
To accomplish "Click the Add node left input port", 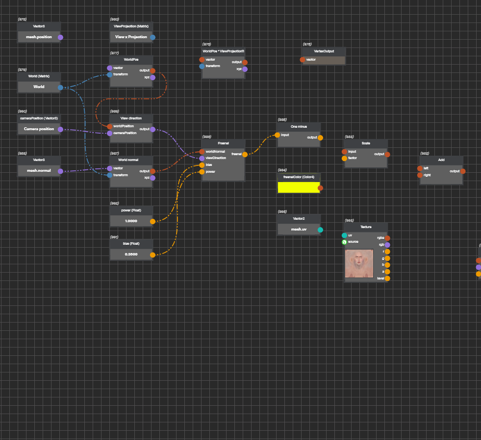I will [x=420, y=168].
